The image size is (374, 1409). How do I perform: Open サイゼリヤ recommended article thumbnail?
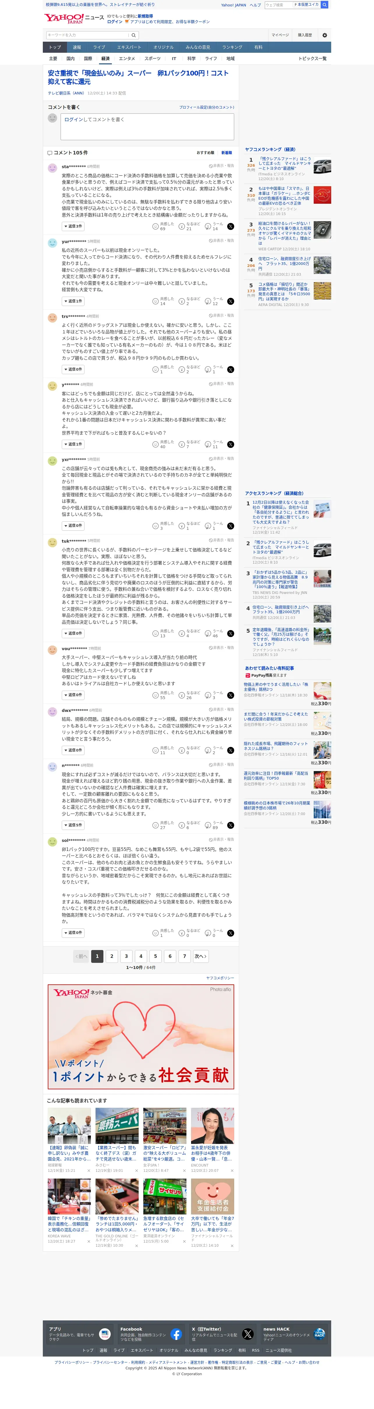point(165,1196)
